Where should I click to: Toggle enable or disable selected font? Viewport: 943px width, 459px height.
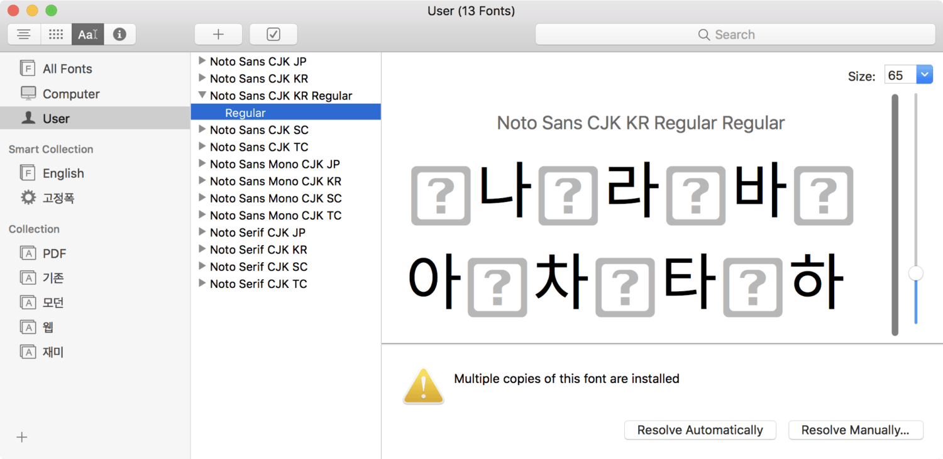coord(273,35)
